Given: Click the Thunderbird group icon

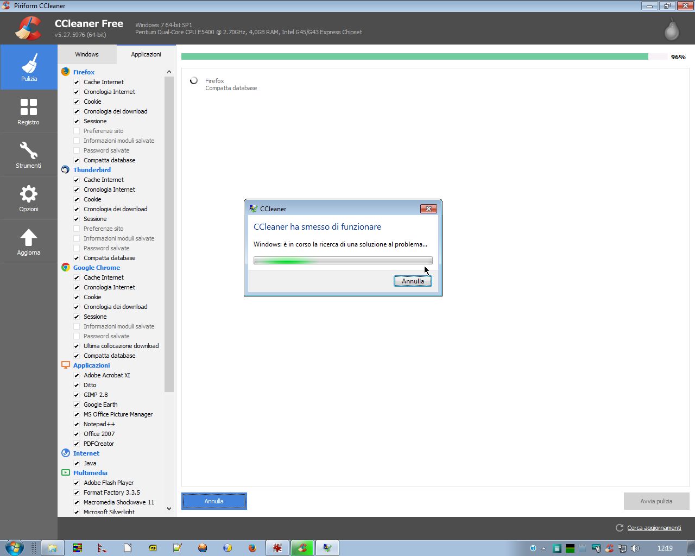Looking at the screenshot, I should (x=66, y=169).
